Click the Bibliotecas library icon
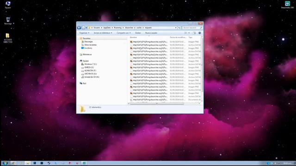This screenshot has height=166, width=296. [81, 54]
